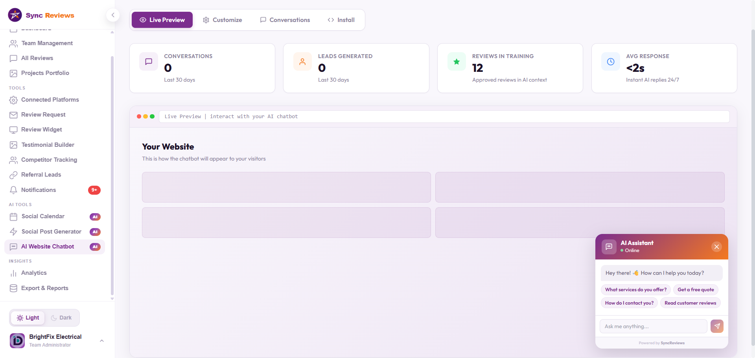Click AI Assistant chat header icon
The height and width of the screenshot is (358, 755).
pyautogui.click(x=609, y=247)
